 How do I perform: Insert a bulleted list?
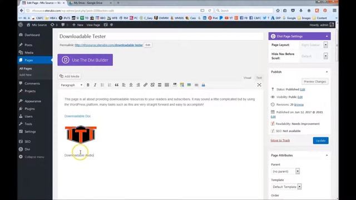click(x=102, y=85)
